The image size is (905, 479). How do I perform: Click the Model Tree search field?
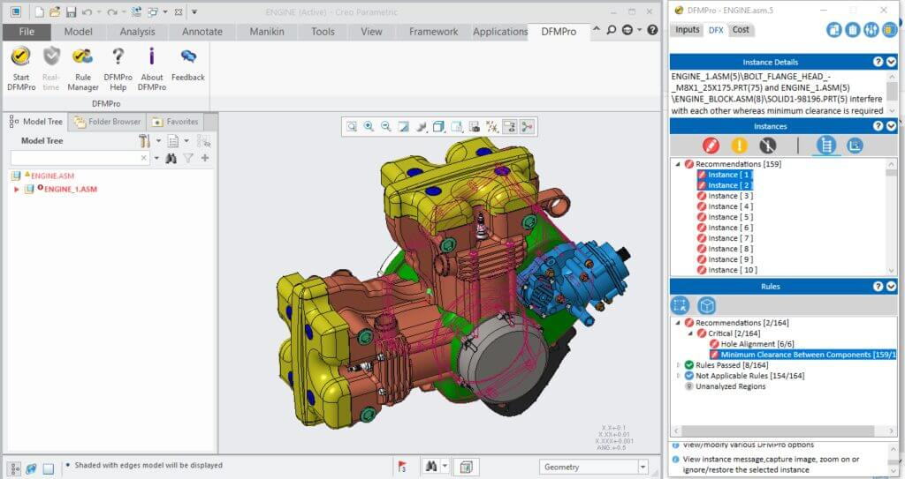pos(75,158)
